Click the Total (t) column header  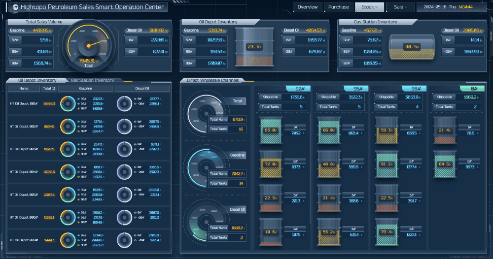(49, 89)
